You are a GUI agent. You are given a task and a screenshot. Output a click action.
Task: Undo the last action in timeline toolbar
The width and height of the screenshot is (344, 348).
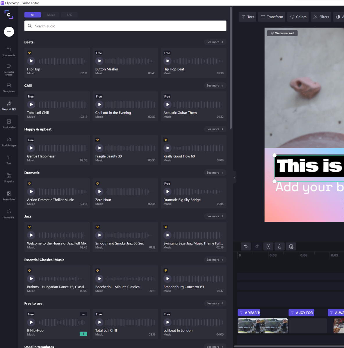tap(246, 246)
